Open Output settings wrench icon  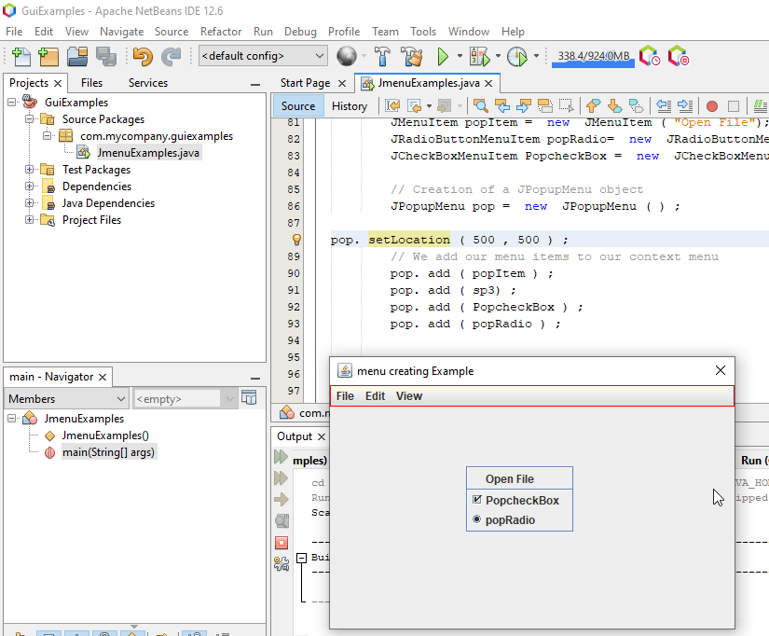282,564
